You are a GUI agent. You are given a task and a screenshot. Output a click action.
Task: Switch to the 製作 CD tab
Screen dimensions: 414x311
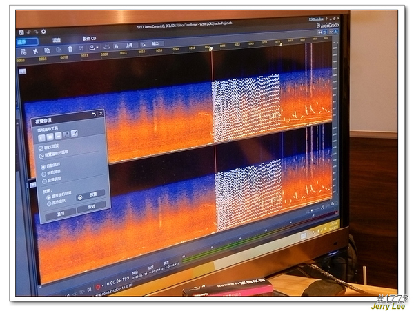tap(89, 39)
